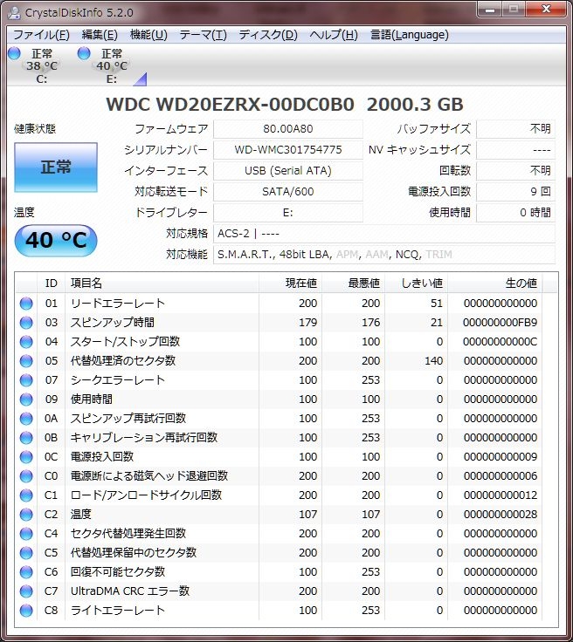Click status orb for 代替処理保留中のセクタ数 row

click(x=26, y=553)
